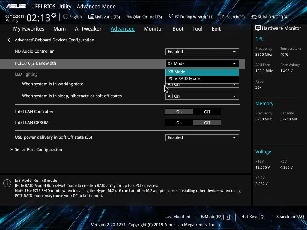The height and width of the screenshot is (230, 307).
Task: Open the clock settings gear icon
Action: pos(54,16)
